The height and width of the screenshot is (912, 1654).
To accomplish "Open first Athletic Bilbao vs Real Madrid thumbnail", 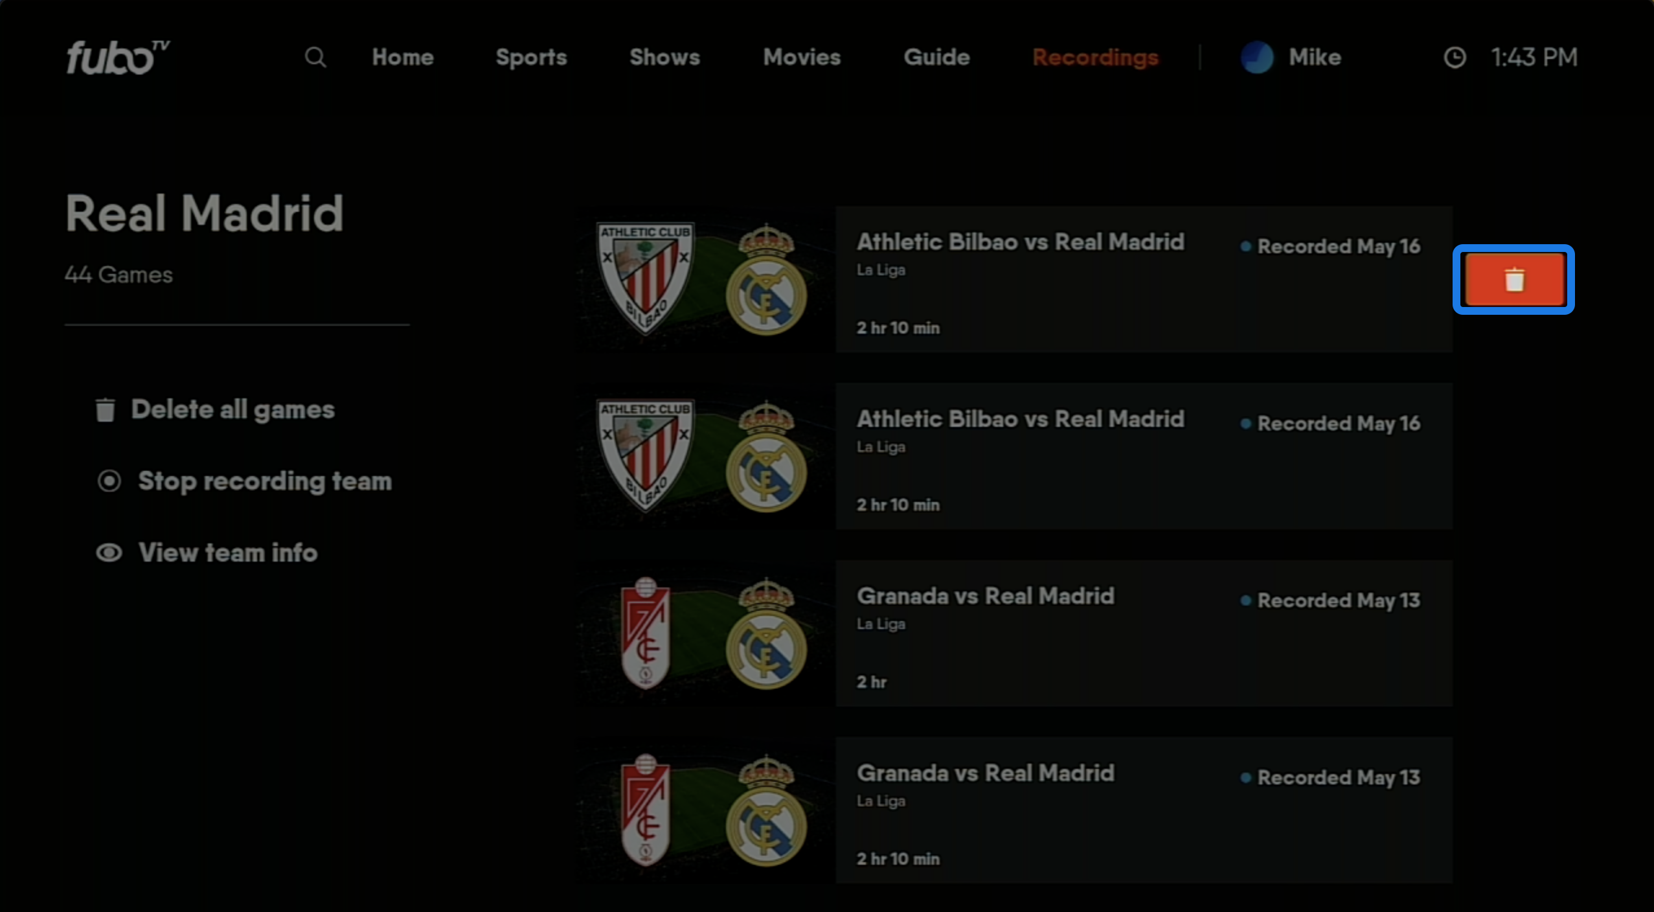I will [x=705, y=280].
